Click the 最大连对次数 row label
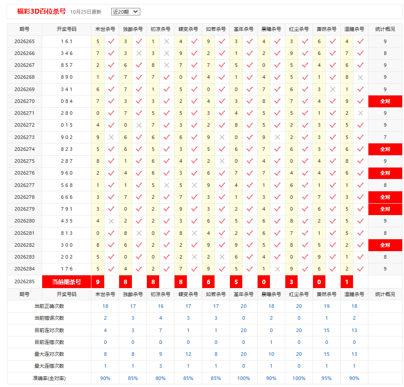 click(x=49, y=354)
